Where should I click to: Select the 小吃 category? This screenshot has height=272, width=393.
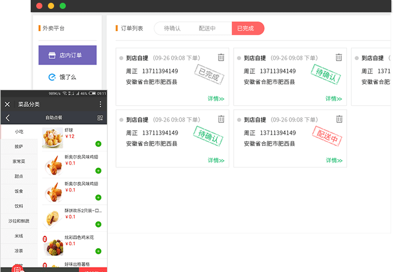20,131
